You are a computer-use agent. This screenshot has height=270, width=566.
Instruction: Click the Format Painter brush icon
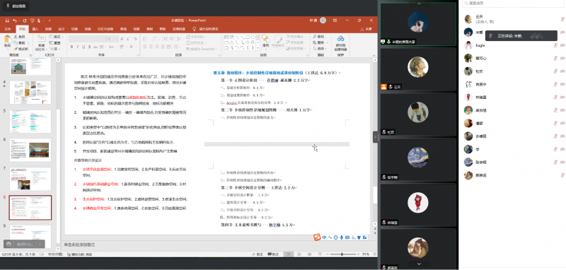click(16, 49)
